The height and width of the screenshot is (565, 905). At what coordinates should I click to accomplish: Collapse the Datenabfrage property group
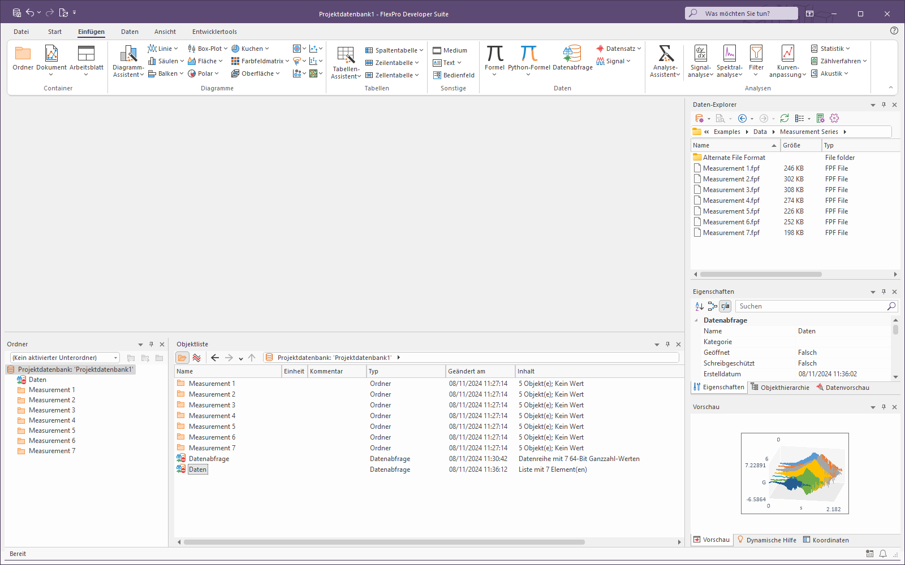tap(696, 320)
